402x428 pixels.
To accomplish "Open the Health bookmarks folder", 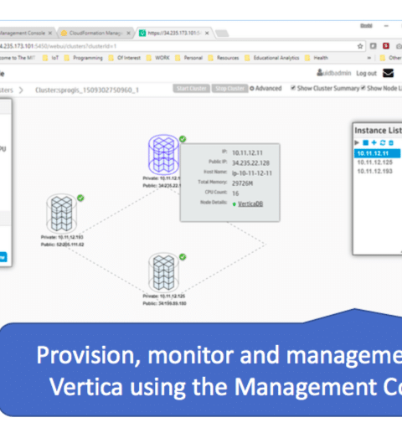I will 317,58.
